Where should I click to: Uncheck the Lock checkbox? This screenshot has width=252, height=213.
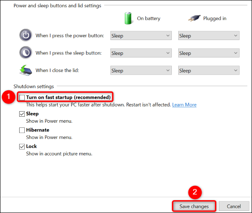click(x=22, y=147)
